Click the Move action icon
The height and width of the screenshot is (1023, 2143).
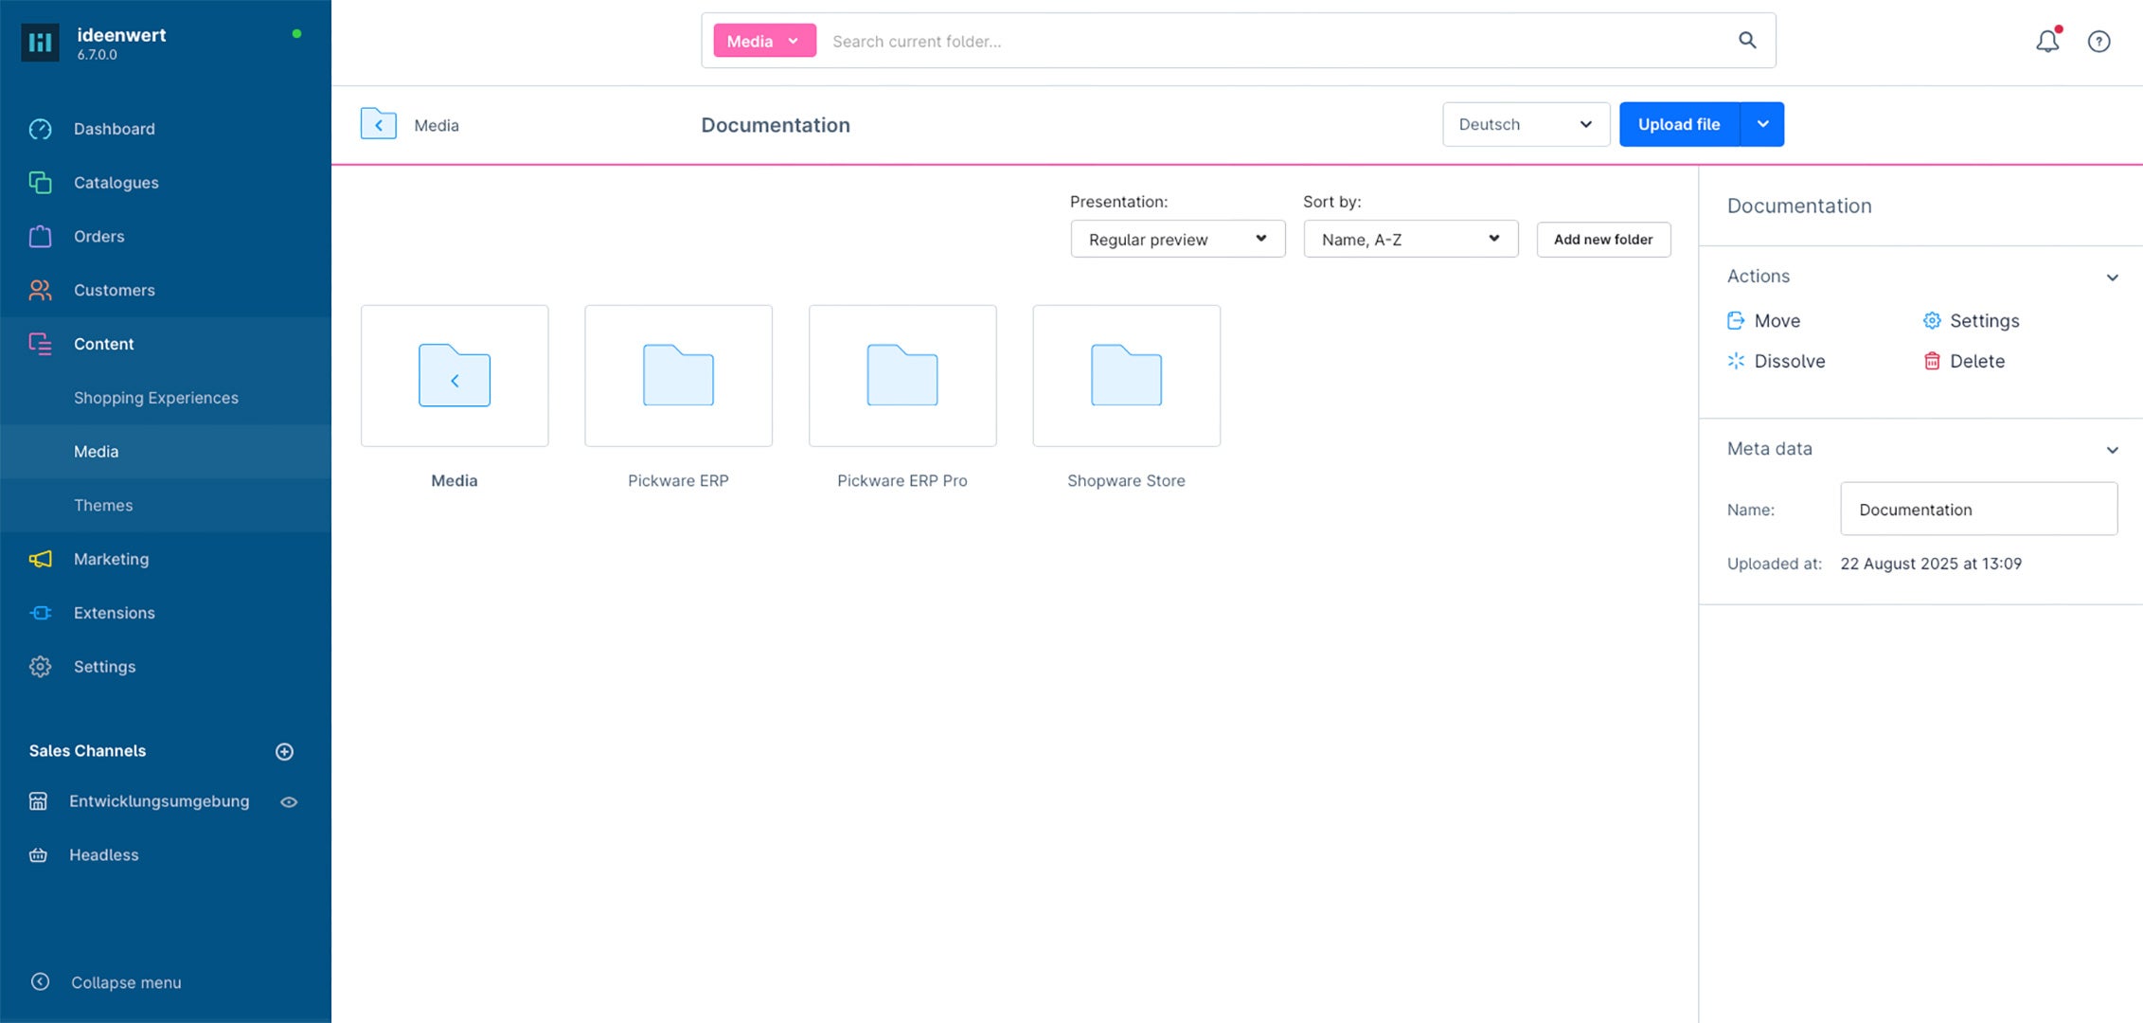(x=1736, y=320)
